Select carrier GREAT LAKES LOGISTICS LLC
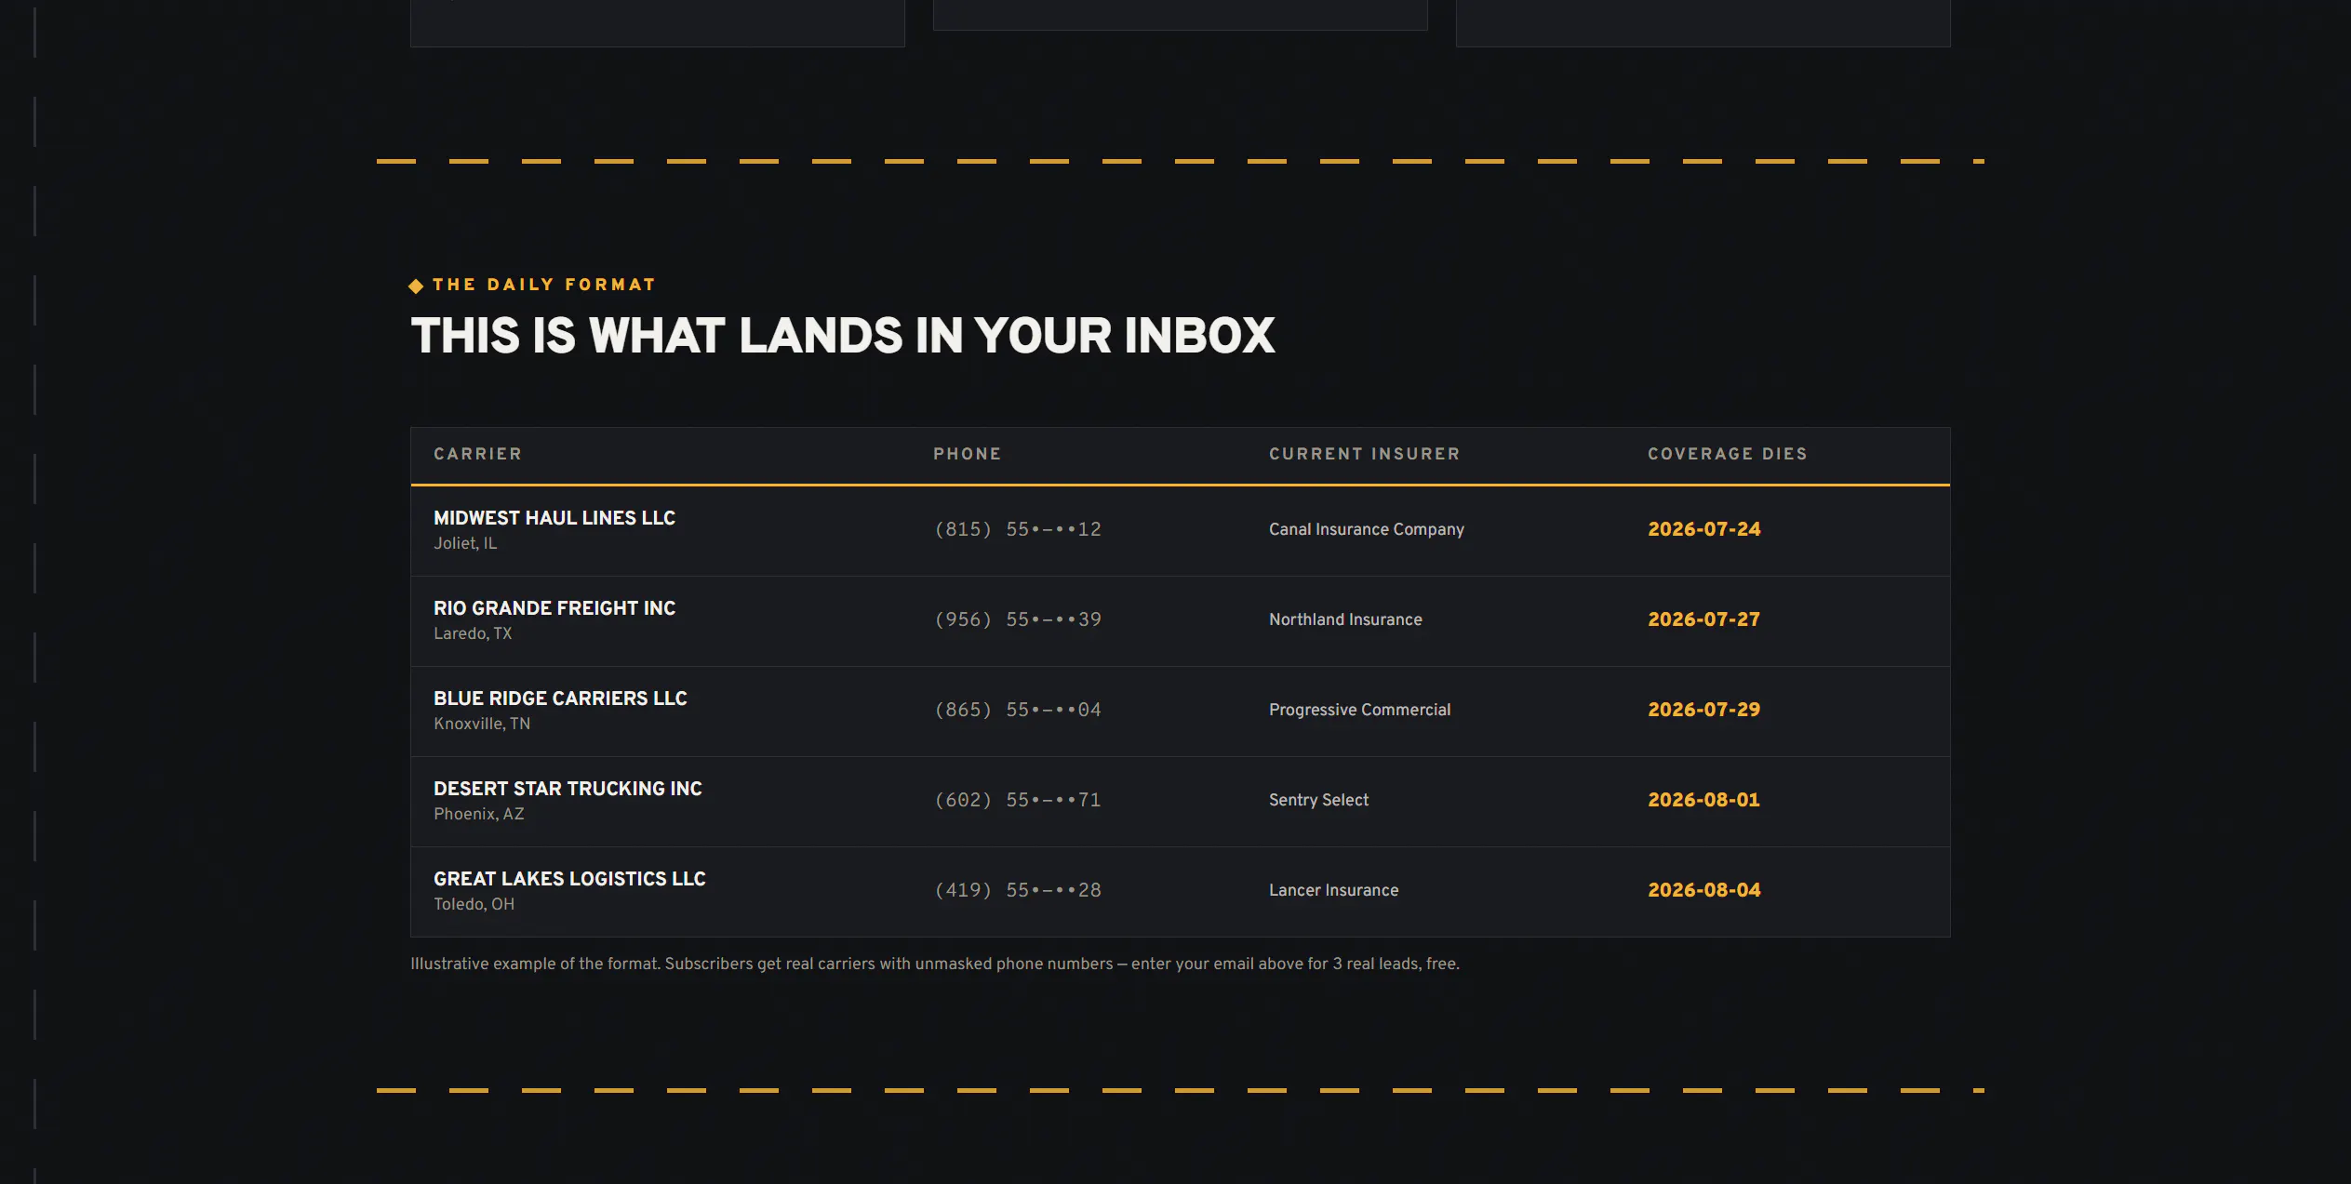Screen dimensions: 2351x1184 569,879
